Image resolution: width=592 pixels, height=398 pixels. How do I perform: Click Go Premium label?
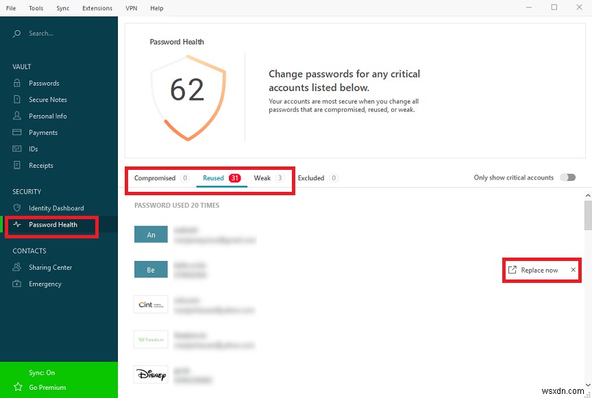point(47,388)
